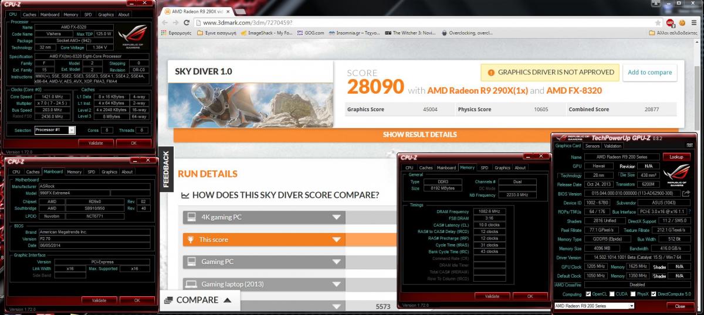
Task: Switch to Validation tab in GPU-Z
Action: 612,146
